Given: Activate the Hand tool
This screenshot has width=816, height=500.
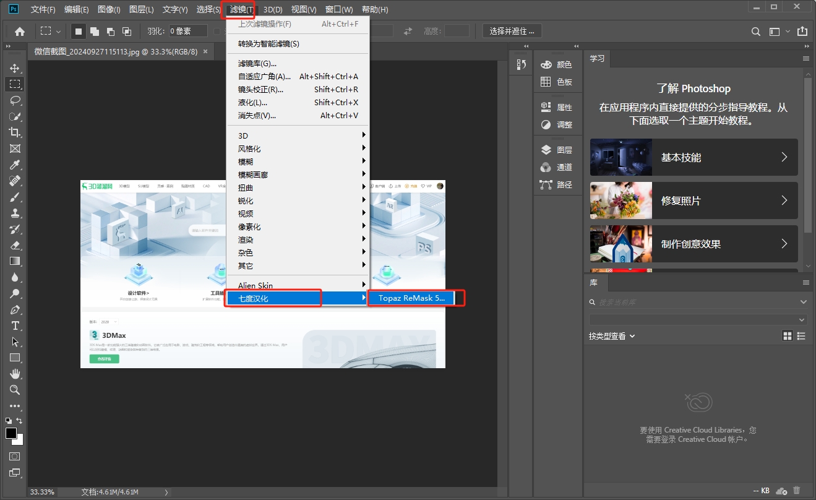Looking at the screenshot, I should 15,374.
